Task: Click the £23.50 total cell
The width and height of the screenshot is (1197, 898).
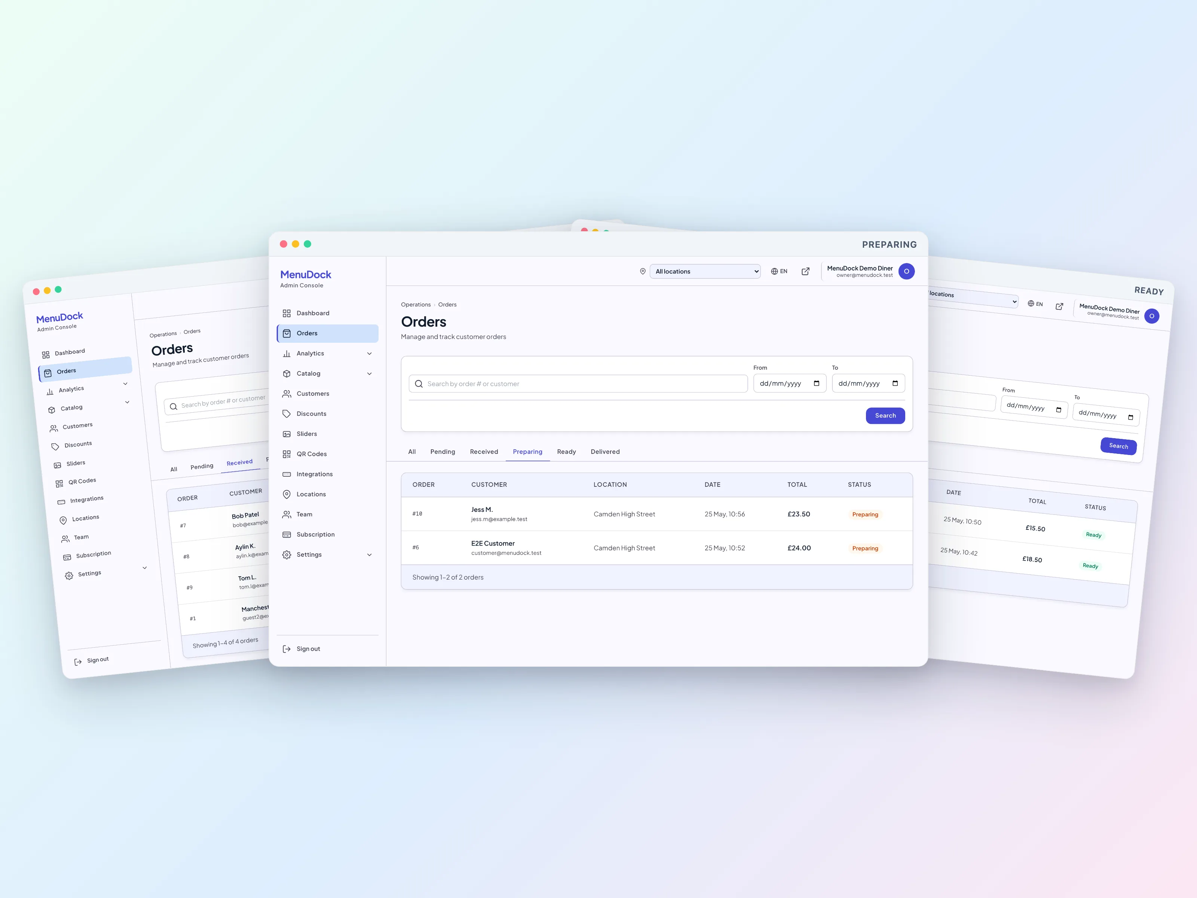Action: [x=799, y=514]
